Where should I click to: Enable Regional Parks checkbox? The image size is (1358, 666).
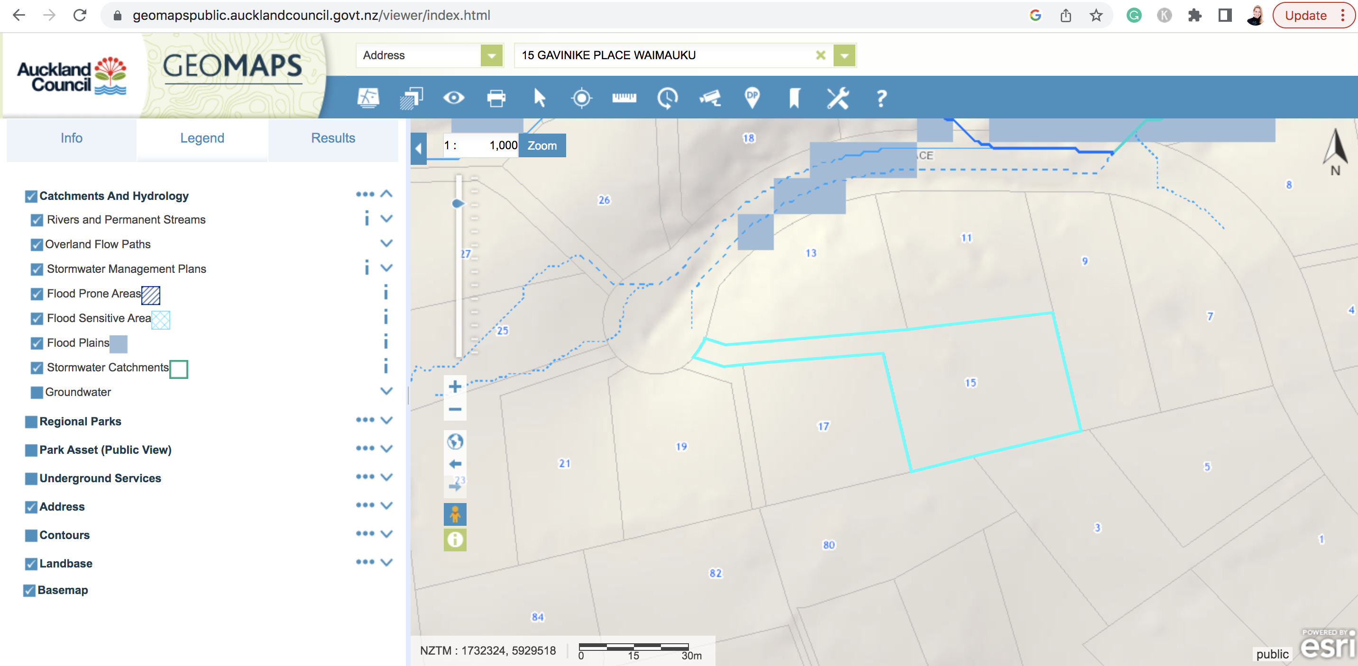(31, 422)
